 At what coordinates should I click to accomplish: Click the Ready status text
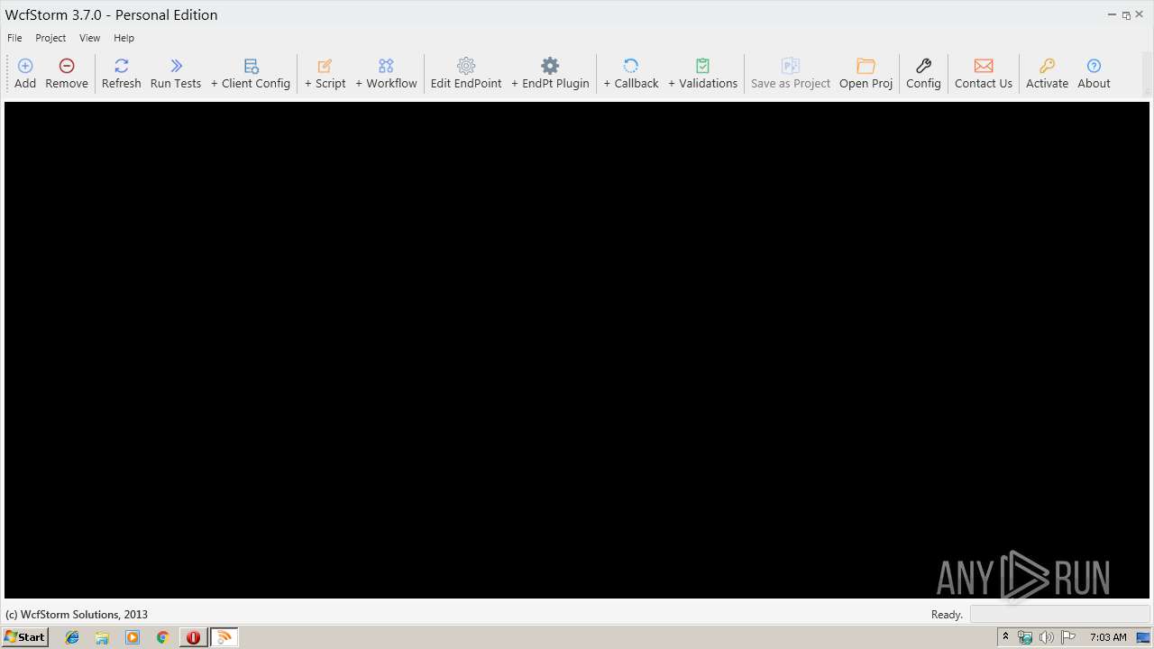[x=947, y=615]
